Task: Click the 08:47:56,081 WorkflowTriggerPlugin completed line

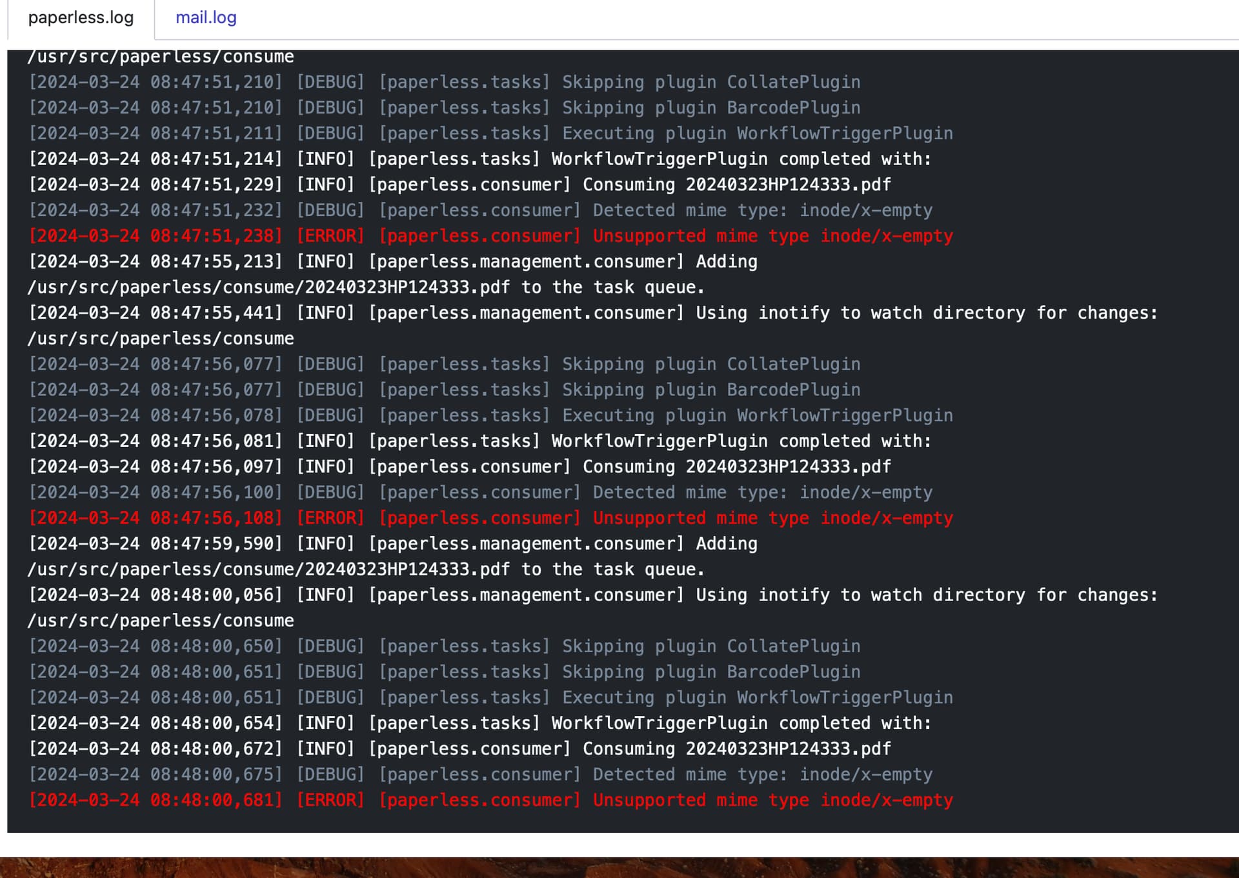Action: click(480, 441)
